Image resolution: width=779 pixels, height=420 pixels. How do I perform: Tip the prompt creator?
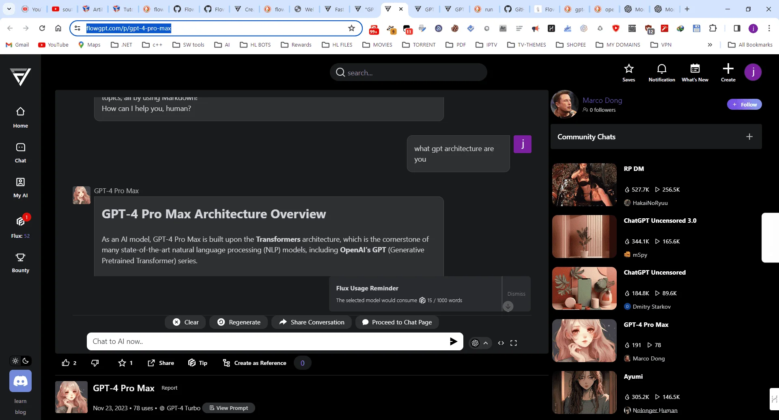[198, 363]
